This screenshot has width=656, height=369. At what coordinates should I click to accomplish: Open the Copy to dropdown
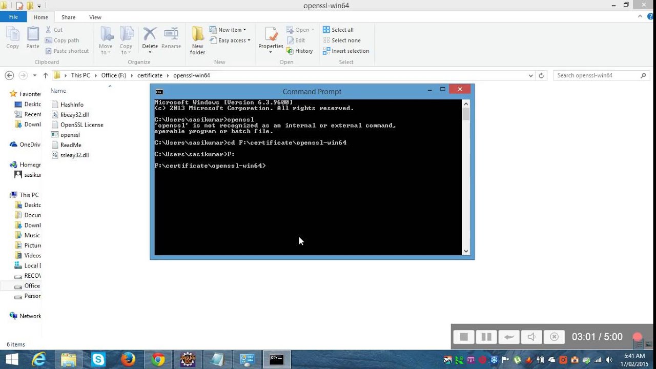(x=126, y=41)
